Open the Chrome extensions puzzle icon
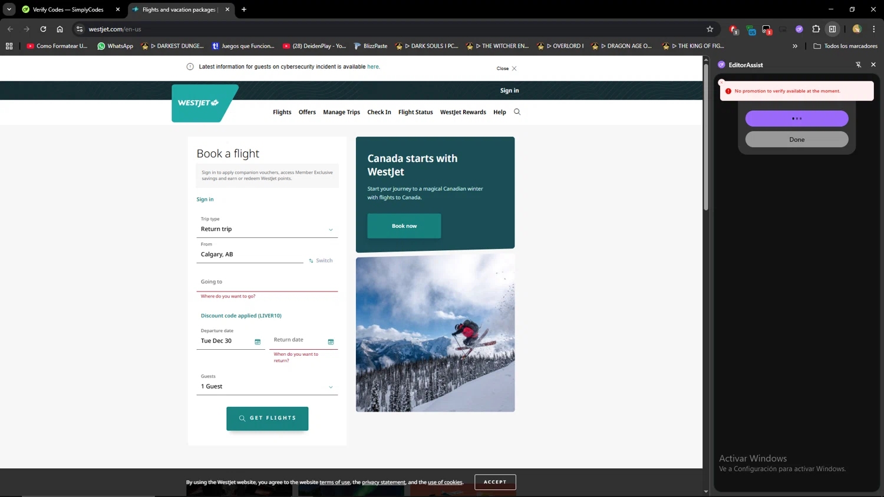 click(x=816, y=29)
